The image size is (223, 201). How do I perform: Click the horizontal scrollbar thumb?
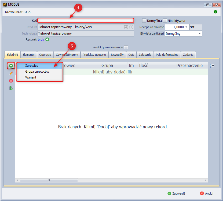tap(49, 180)
